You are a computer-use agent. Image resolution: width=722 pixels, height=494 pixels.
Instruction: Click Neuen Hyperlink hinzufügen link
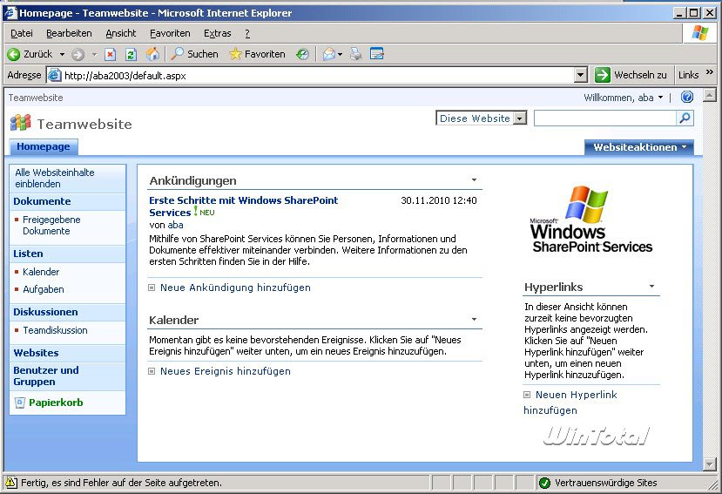pyautogui.click(x=571, y=403)
